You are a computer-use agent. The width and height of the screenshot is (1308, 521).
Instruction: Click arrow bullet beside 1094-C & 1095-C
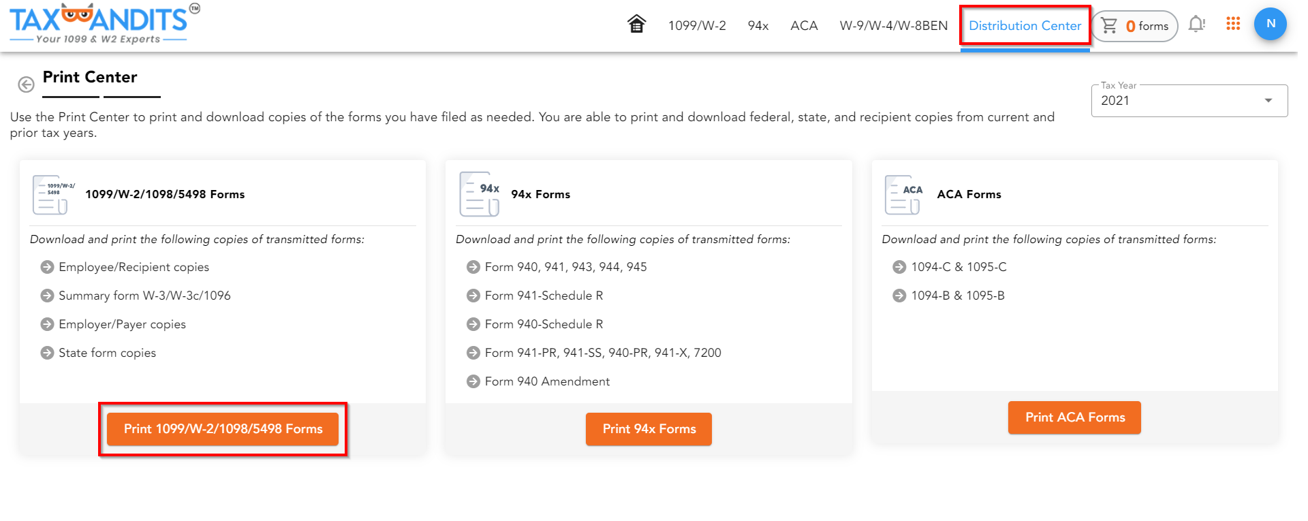point(899,267)
